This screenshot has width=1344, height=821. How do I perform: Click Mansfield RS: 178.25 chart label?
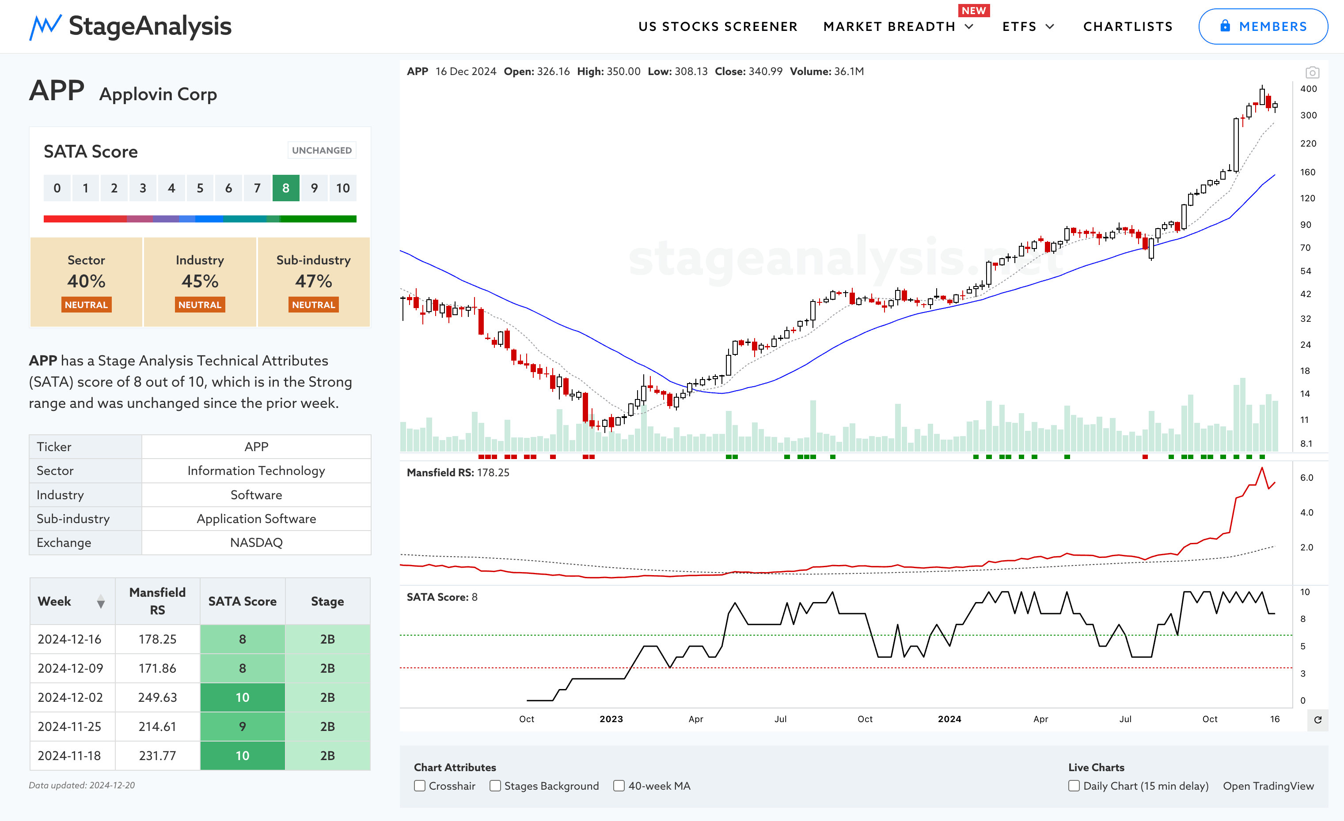(458, 472)
